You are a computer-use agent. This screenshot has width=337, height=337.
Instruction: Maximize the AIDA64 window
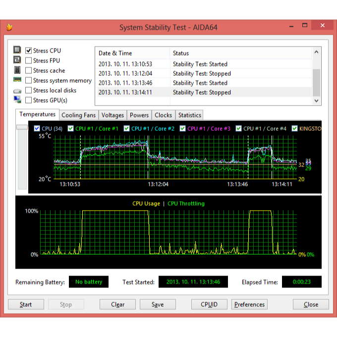tap(305, 26)
